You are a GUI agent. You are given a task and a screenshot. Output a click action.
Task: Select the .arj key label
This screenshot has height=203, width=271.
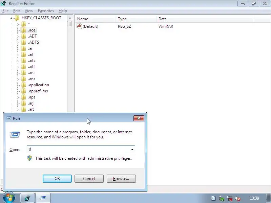pos(31,103)
